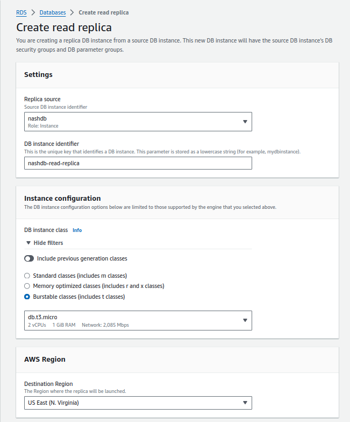The height and width of the screenshot is (422, 350).
Task: Open the Destination Region US East dropdown
Action: coord(138,403)
